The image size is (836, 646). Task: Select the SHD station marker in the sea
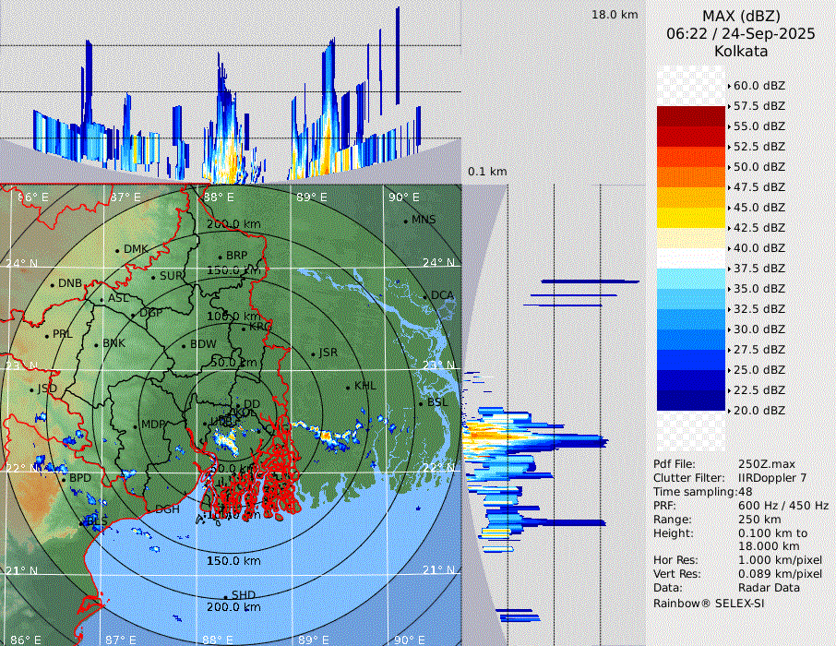225,596
